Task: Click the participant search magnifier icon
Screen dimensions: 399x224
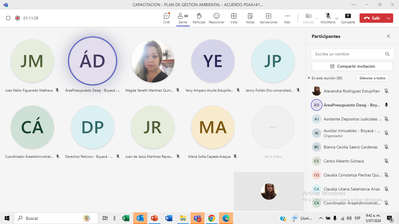Action: pos(387,54)
